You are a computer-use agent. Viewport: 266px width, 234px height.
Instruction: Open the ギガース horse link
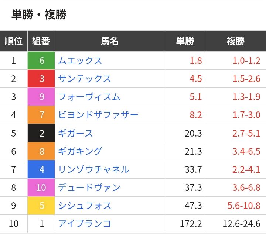point(75,133)
